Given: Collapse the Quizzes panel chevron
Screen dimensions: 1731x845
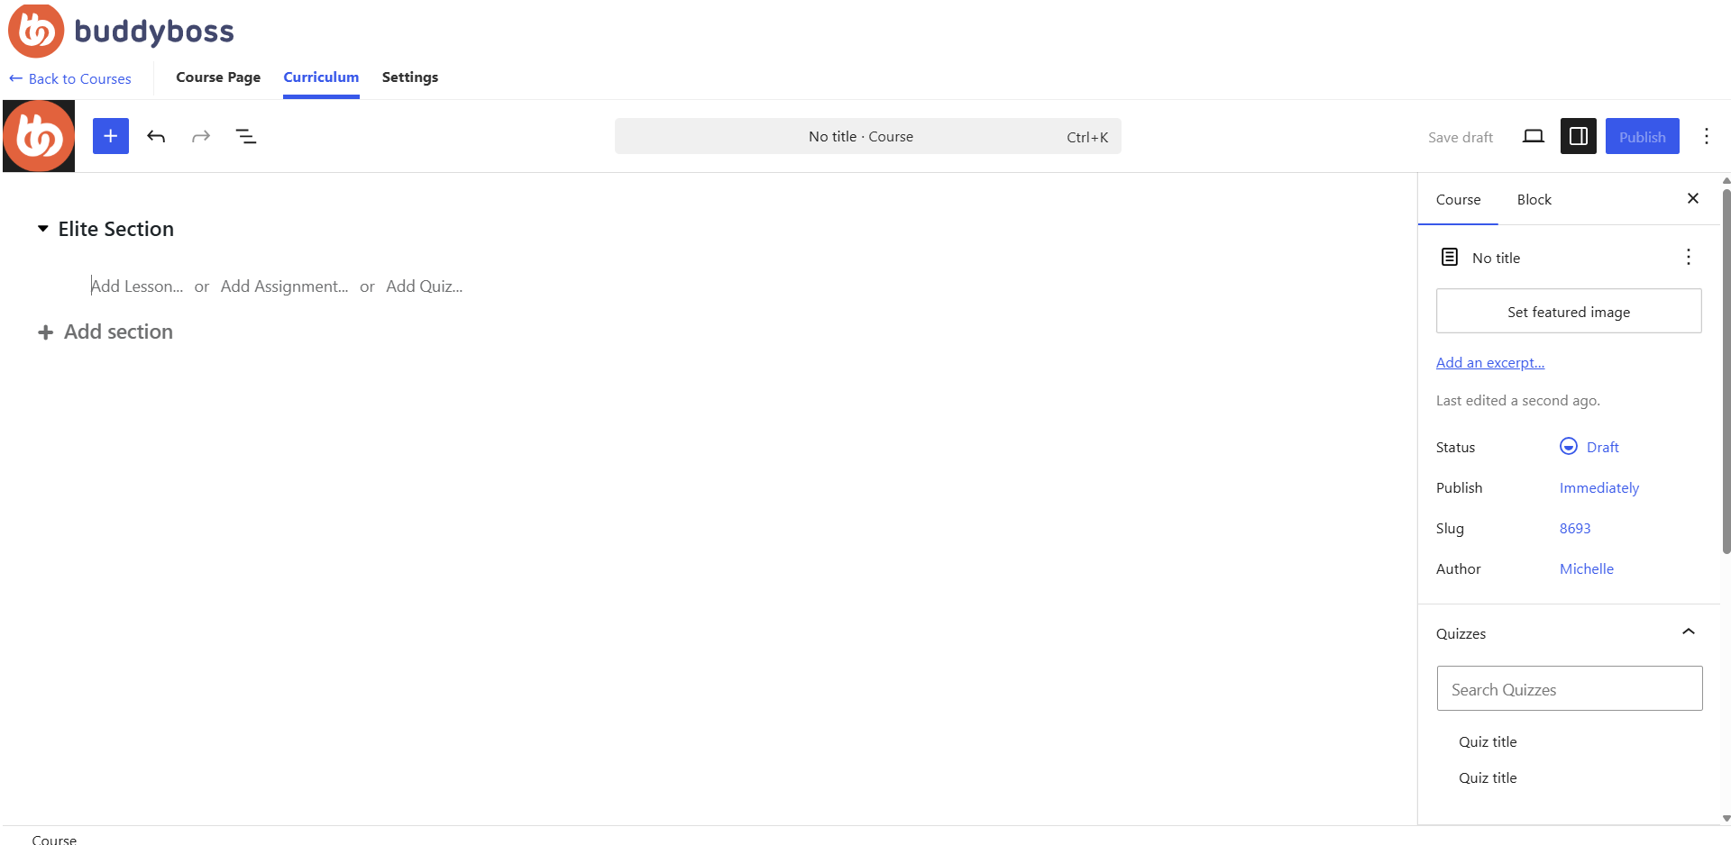Looking at the screenshot, I should (x=1689, y=631).
